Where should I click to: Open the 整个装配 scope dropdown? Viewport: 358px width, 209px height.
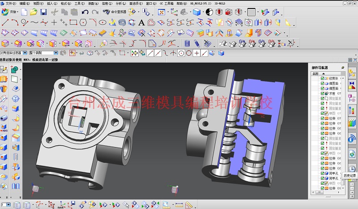[x=43, y=53]
